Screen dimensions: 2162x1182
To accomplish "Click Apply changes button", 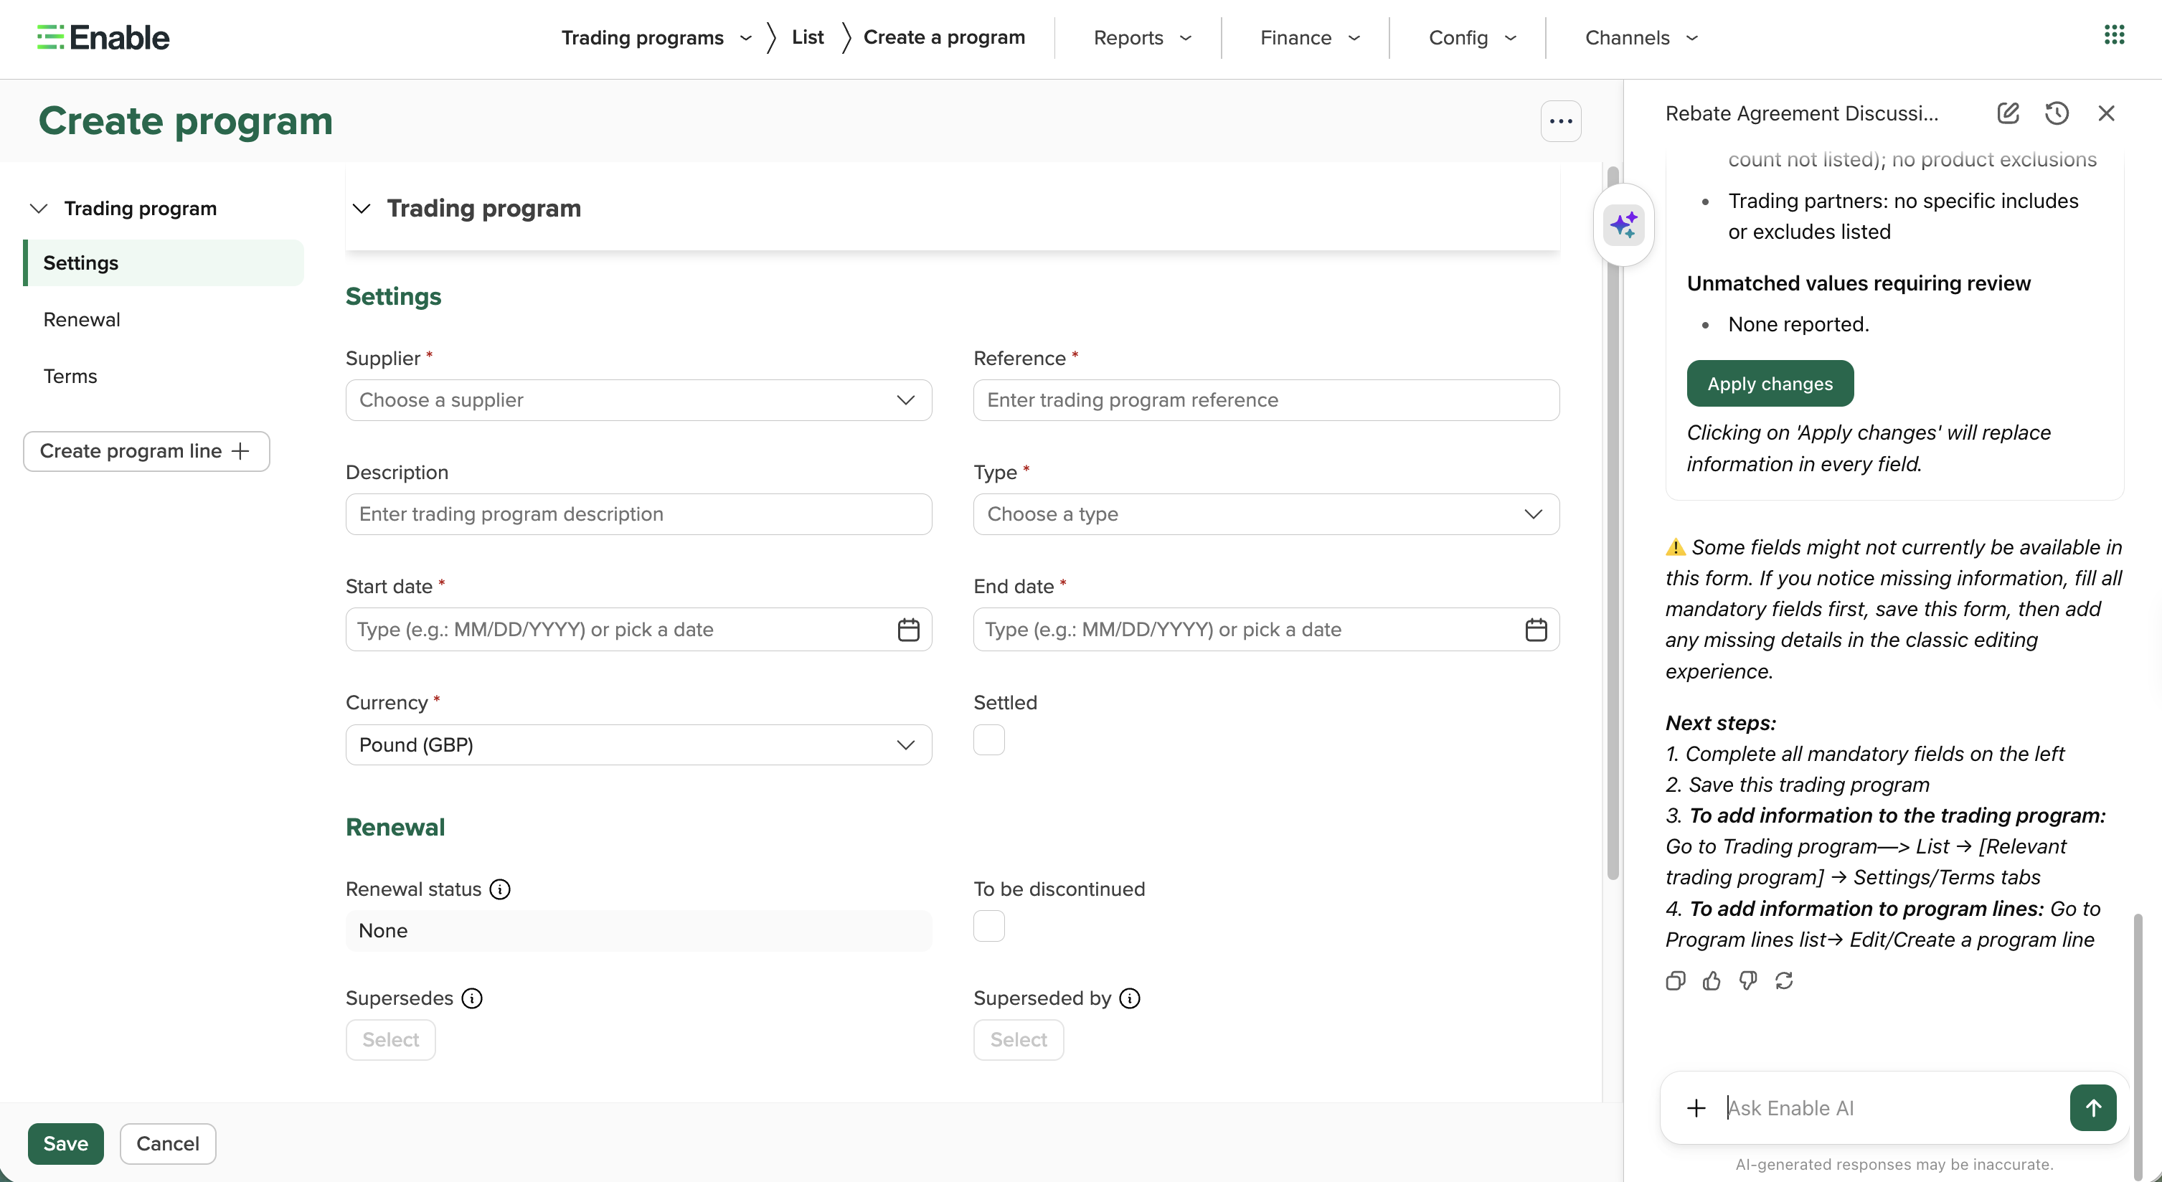I will point(1770,384).
